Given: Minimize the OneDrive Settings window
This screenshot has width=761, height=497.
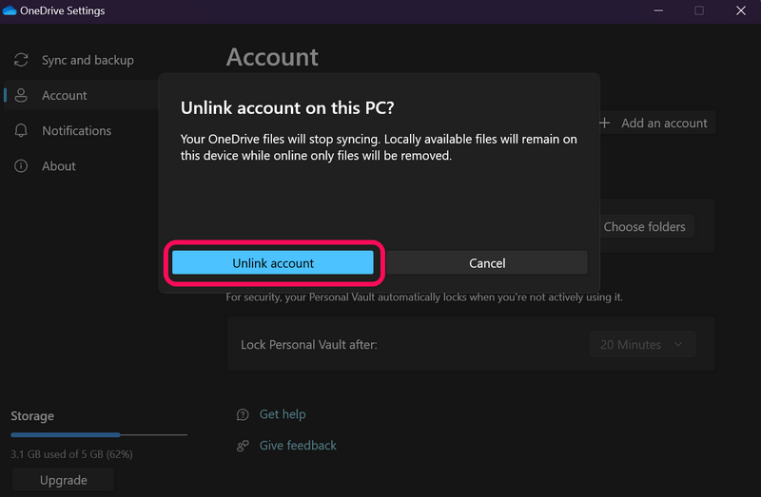Looking at the screenshot, I should pos(657,10).
